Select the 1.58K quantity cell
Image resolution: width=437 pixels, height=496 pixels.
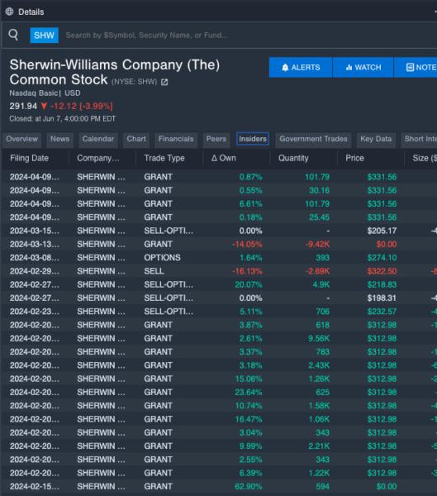tap(319, 406)
